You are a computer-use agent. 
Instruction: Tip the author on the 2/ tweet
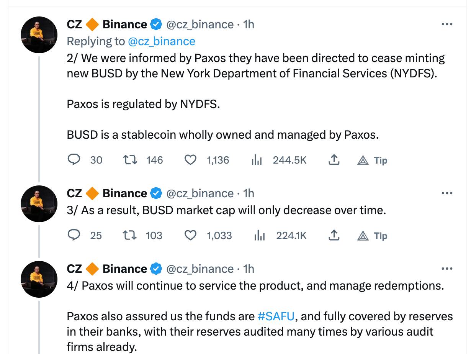[372, 161]
